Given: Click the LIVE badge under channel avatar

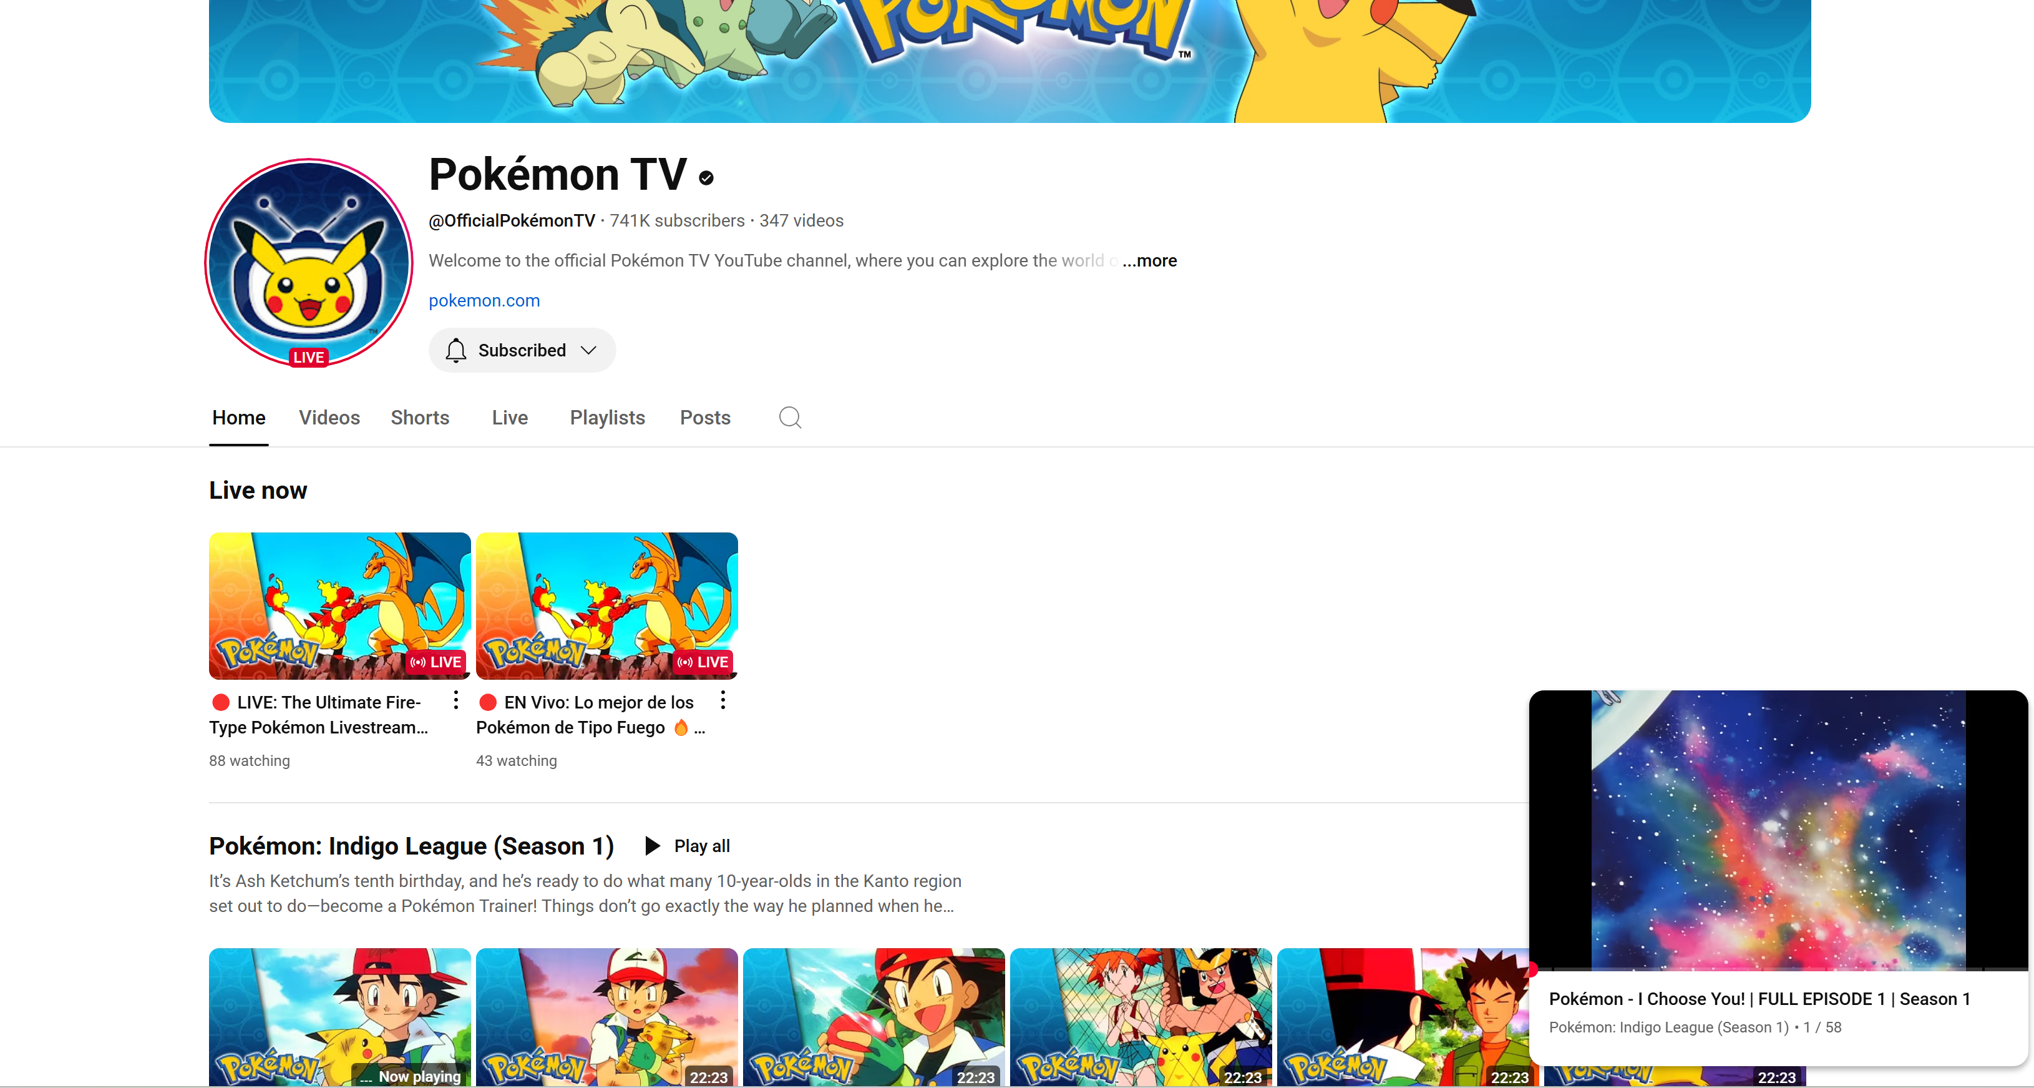Looking at the screenshot, I should pyautogui.click(x=309, y=357).
